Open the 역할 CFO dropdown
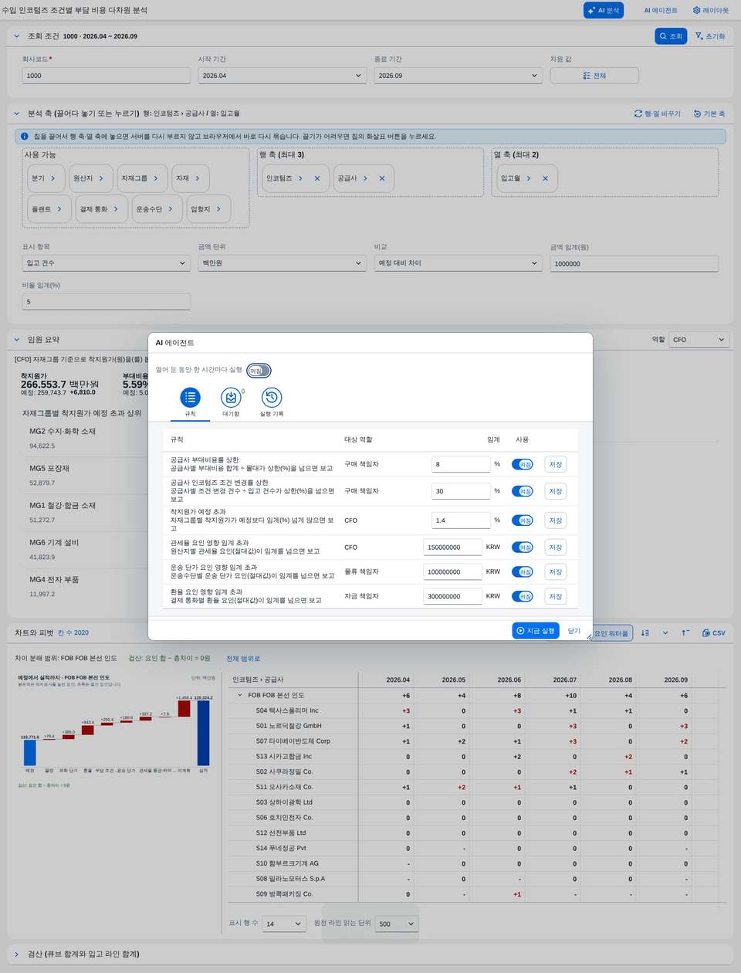This screenshot has height=973, width=741. [x=699, y=340]
